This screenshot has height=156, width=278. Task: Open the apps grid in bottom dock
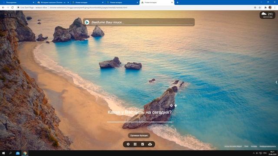click(135, 144)
